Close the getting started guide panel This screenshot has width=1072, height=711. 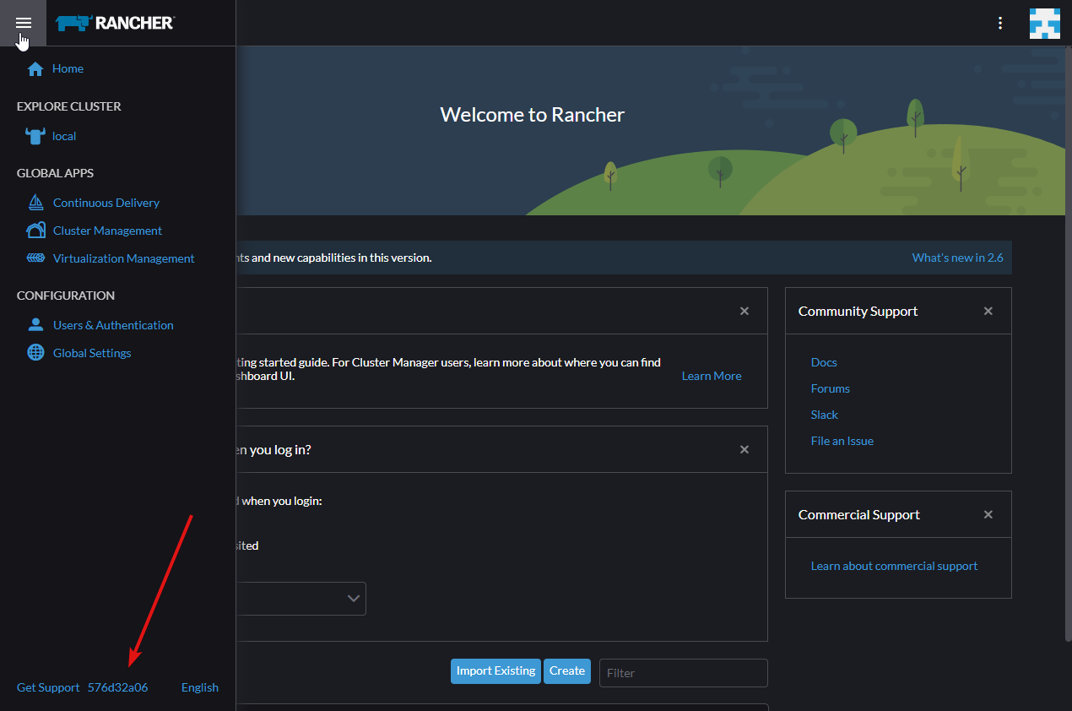pyautogui.click(x=744, y=311)
